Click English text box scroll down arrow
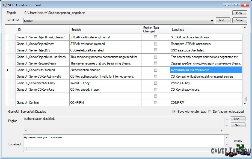 pos(227,126)
